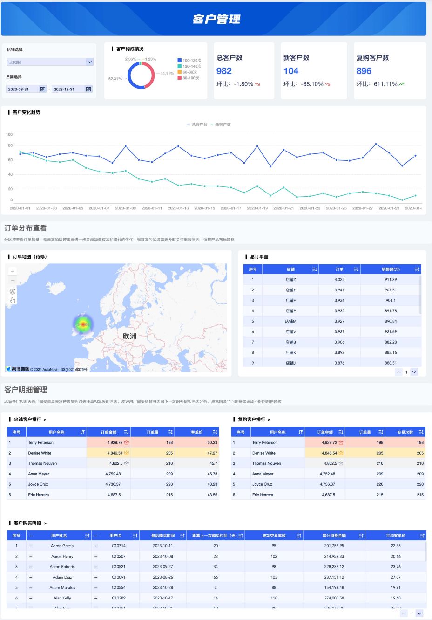Click the 总订单量 table vertical scrollbar
The image size is (432, 620).
click(x=420, y=295)
